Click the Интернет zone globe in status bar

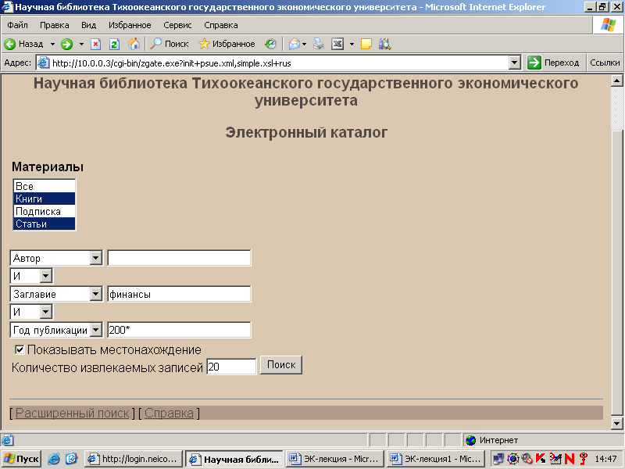tap(471, 440)
